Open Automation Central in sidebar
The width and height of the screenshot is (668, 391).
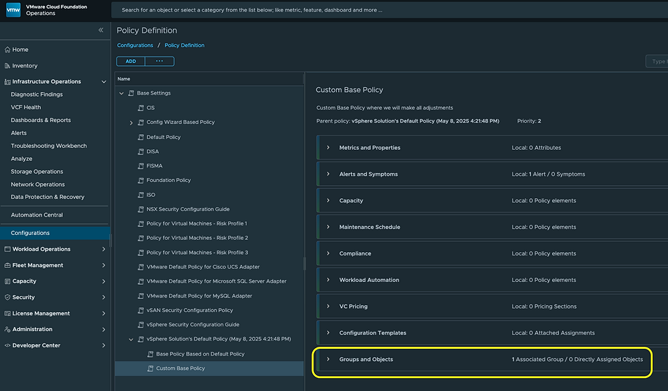click(37, 215)
